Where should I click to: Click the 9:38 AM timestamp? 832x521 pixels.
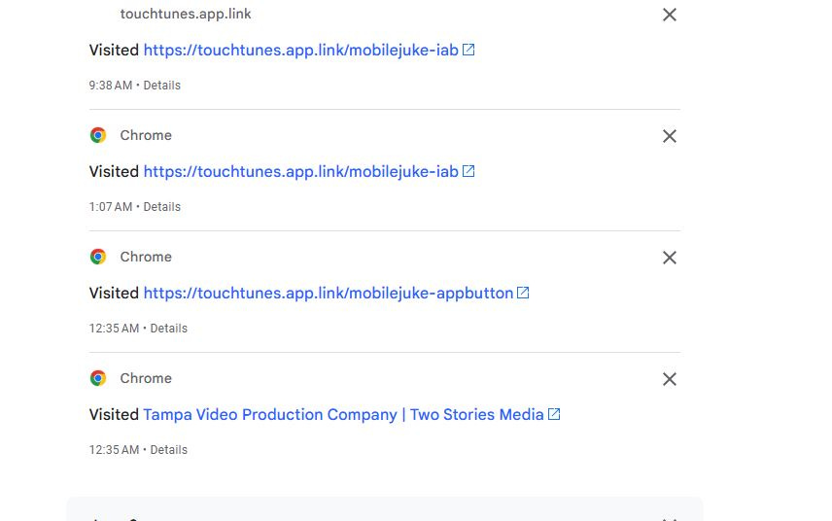pos(111,86)
